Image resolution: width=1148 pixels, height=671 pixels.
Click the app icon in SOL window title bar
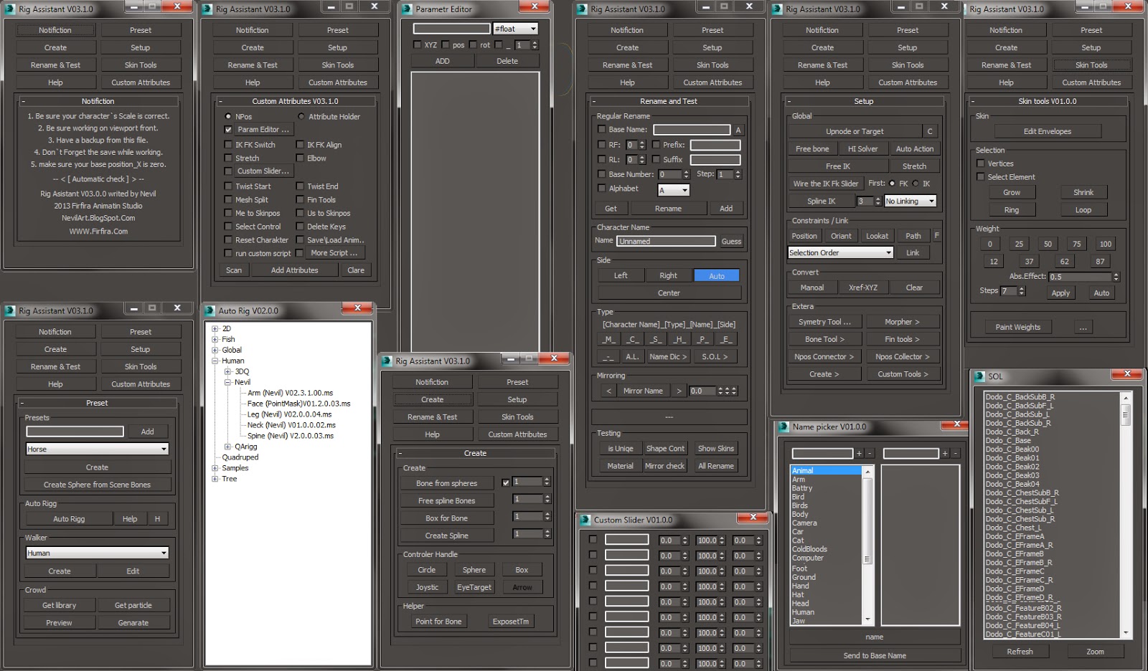pos(980,376)
